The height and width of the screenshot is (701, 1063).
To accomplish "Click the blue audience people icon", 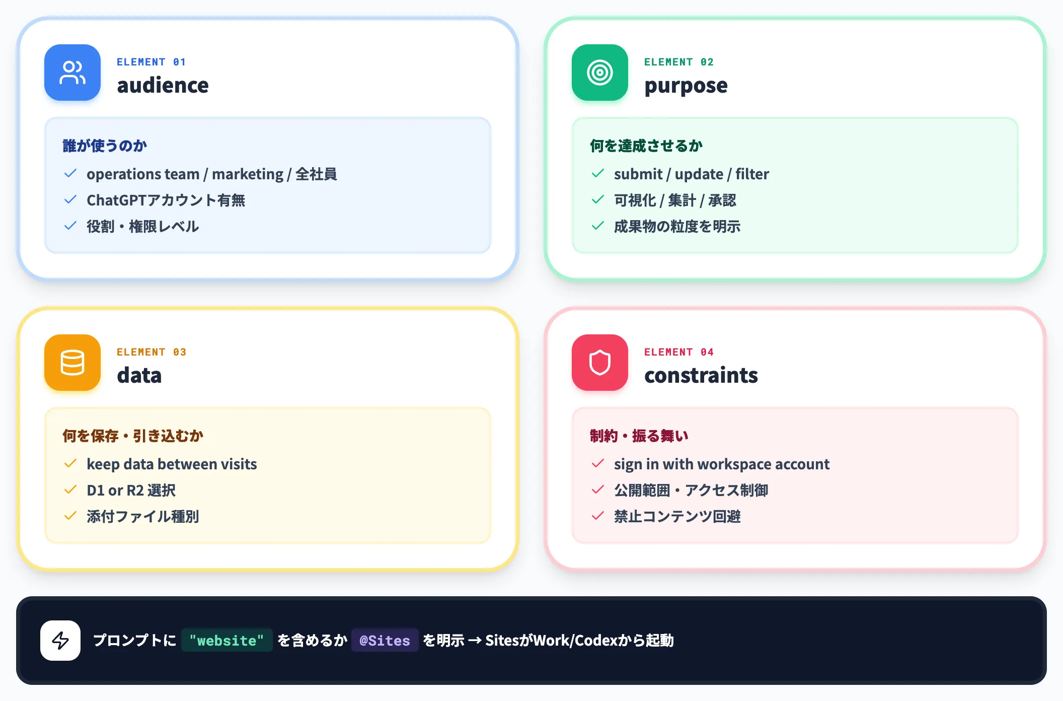I will click(x=72, y=73).
